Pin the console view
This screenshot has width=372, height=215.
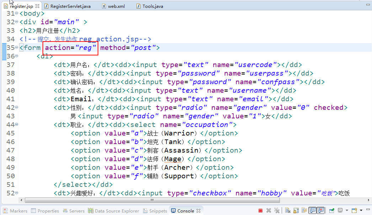332,210
